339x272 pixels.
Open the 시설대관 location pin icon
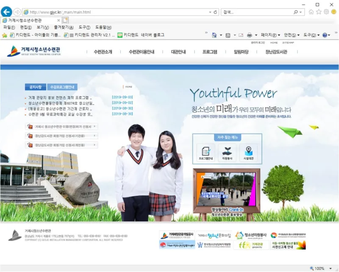(249, 153)
